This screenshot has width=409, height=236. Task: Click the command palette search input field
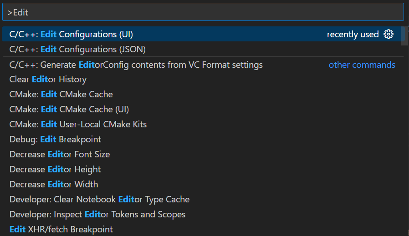[203, 12]
